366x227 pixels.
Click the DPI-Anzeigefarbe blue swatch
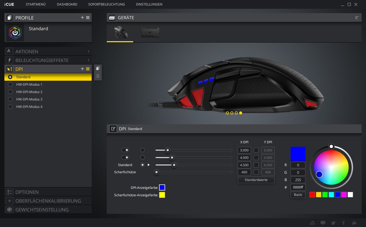click(162, 187)
